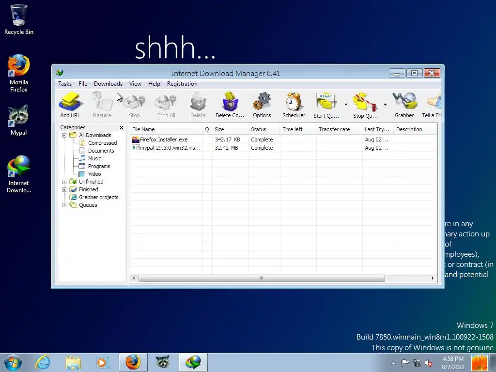496x372 pixels.
Task: Open the Start Queue dropdown arrow
Action: point(346,105)
